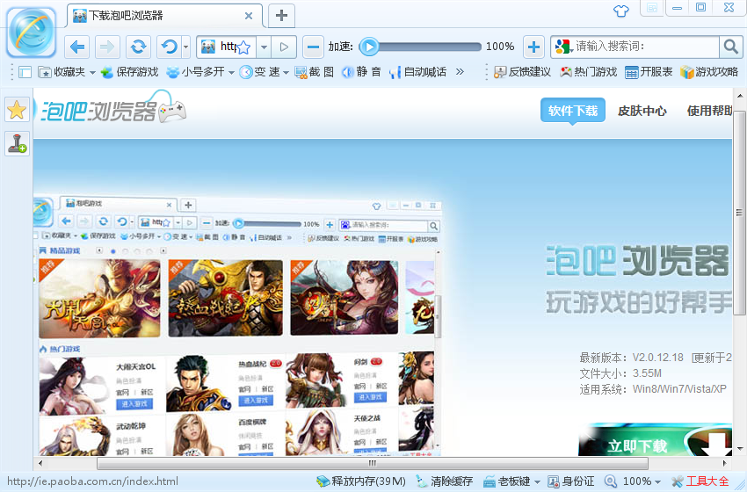The width and height of the screenshot is (747, 492).
Task: Open the 变速 speed dropdown
Action: 264,72
